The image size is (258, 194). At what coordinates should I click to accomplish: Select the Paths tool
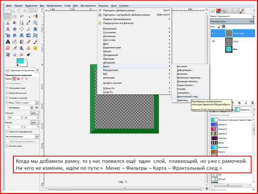click(x=22, y=23)
